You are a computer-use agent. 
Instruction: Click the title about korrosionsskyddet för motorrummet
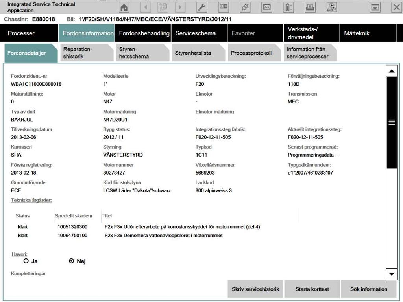pos(182,227)
